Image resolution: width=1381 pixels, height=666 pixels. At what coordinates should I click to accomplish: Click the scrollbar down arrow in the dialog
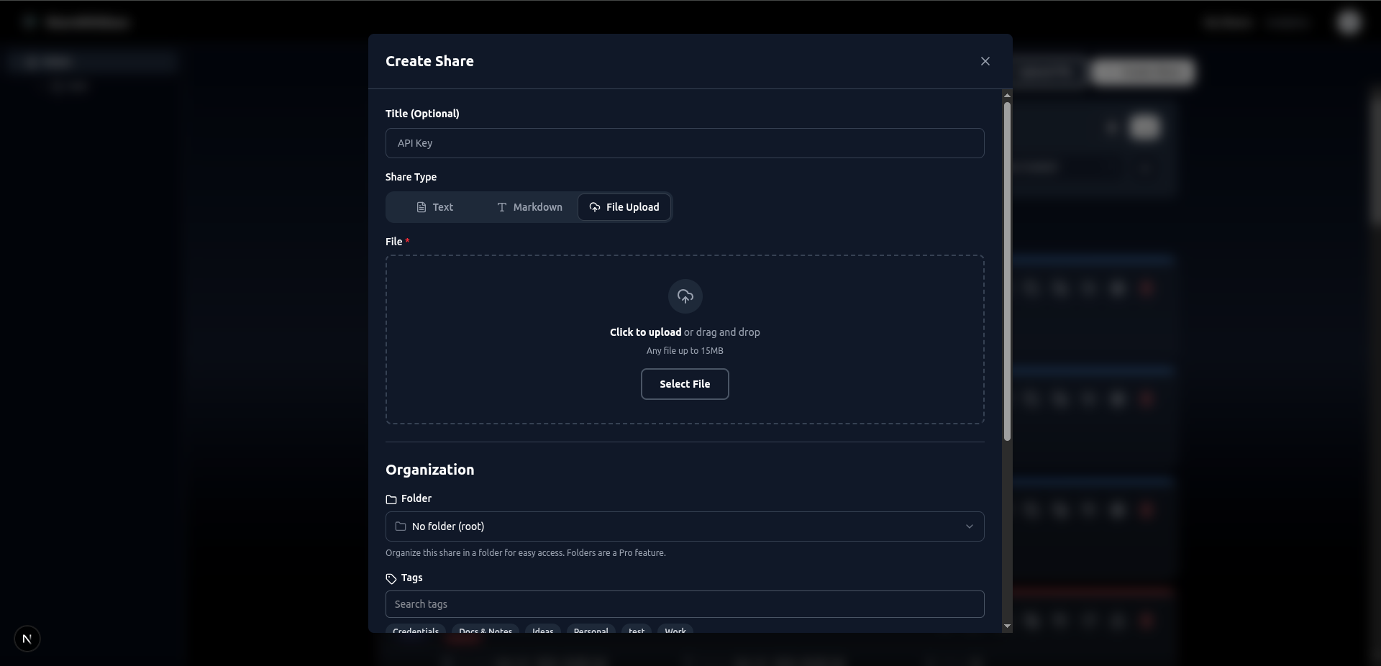coord(1007,626)
